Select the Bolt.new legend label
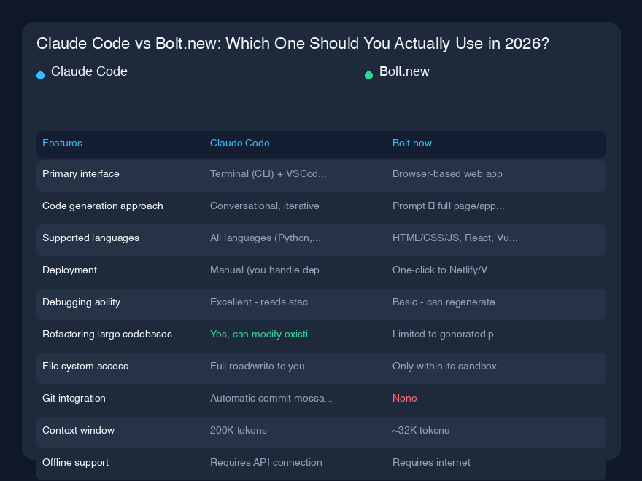The height and width of the screenshot is (481, 642). [404, 71]
